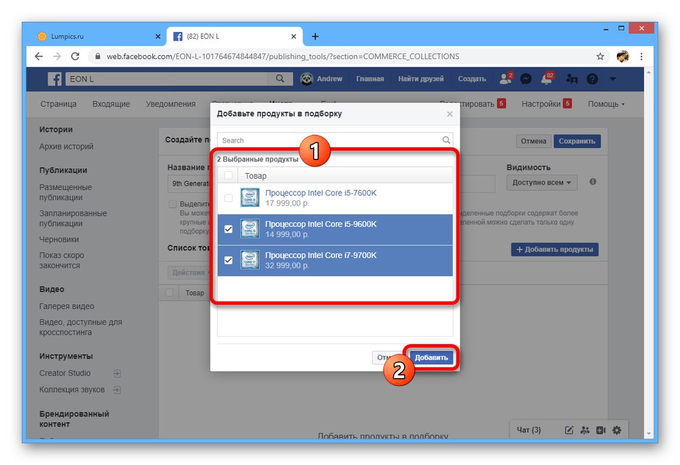Click Добавить продукты button
Screen dimensions: 680x465
click(555, 249)
